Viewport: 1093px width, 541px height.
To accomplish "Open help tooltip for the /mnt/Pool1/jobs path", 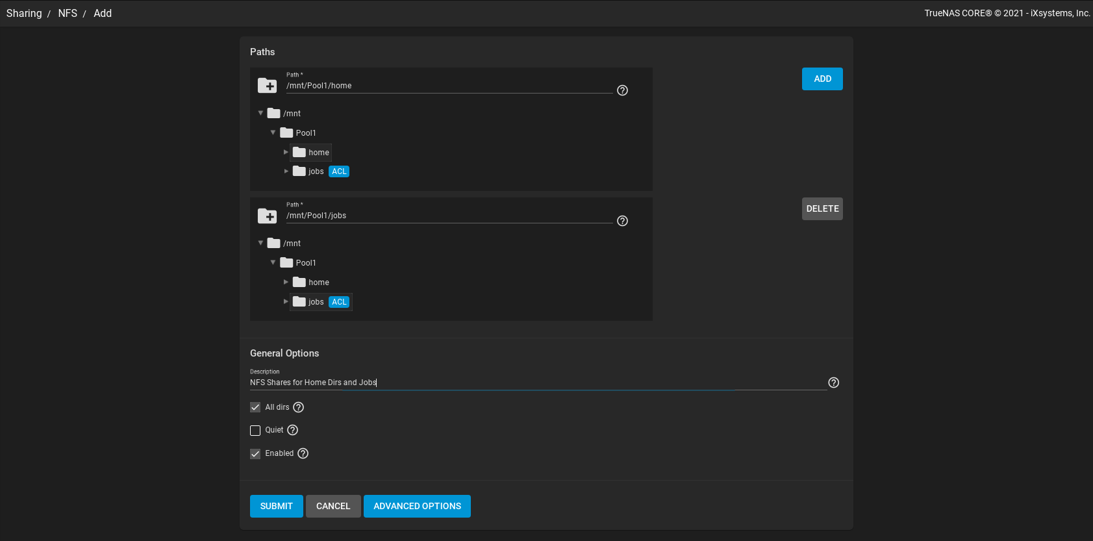I will [x=622, y=221].
